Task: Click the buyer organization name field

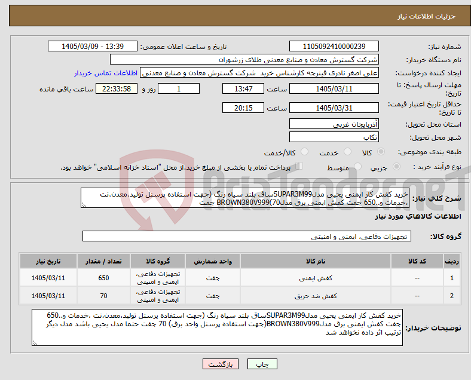Action: (x=244, y=59)
